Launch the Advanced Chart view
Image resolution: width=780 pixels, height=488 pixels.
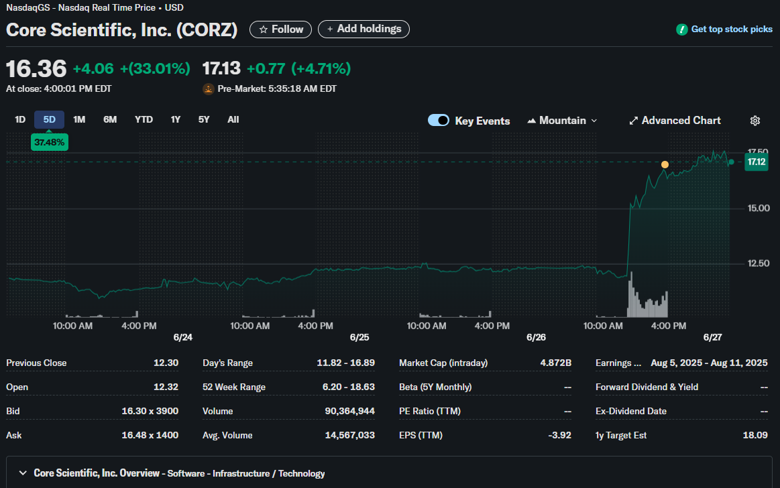click(675, 121)
